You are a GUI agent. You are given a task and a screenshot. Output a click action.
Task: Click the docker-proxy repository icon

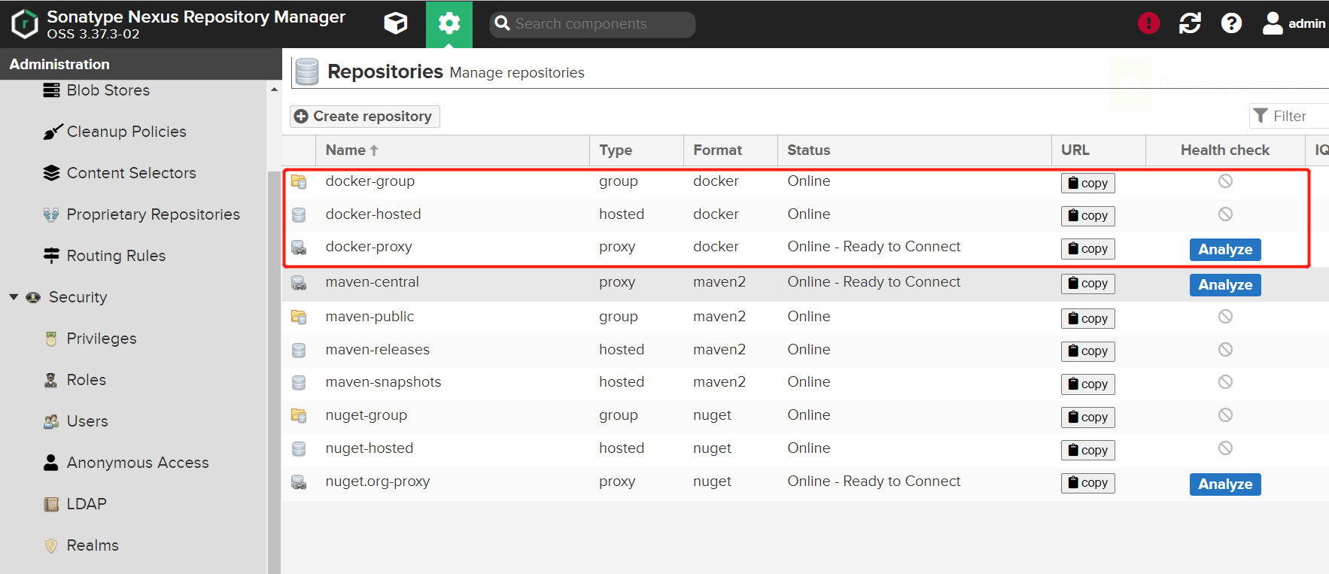point(299,248)
